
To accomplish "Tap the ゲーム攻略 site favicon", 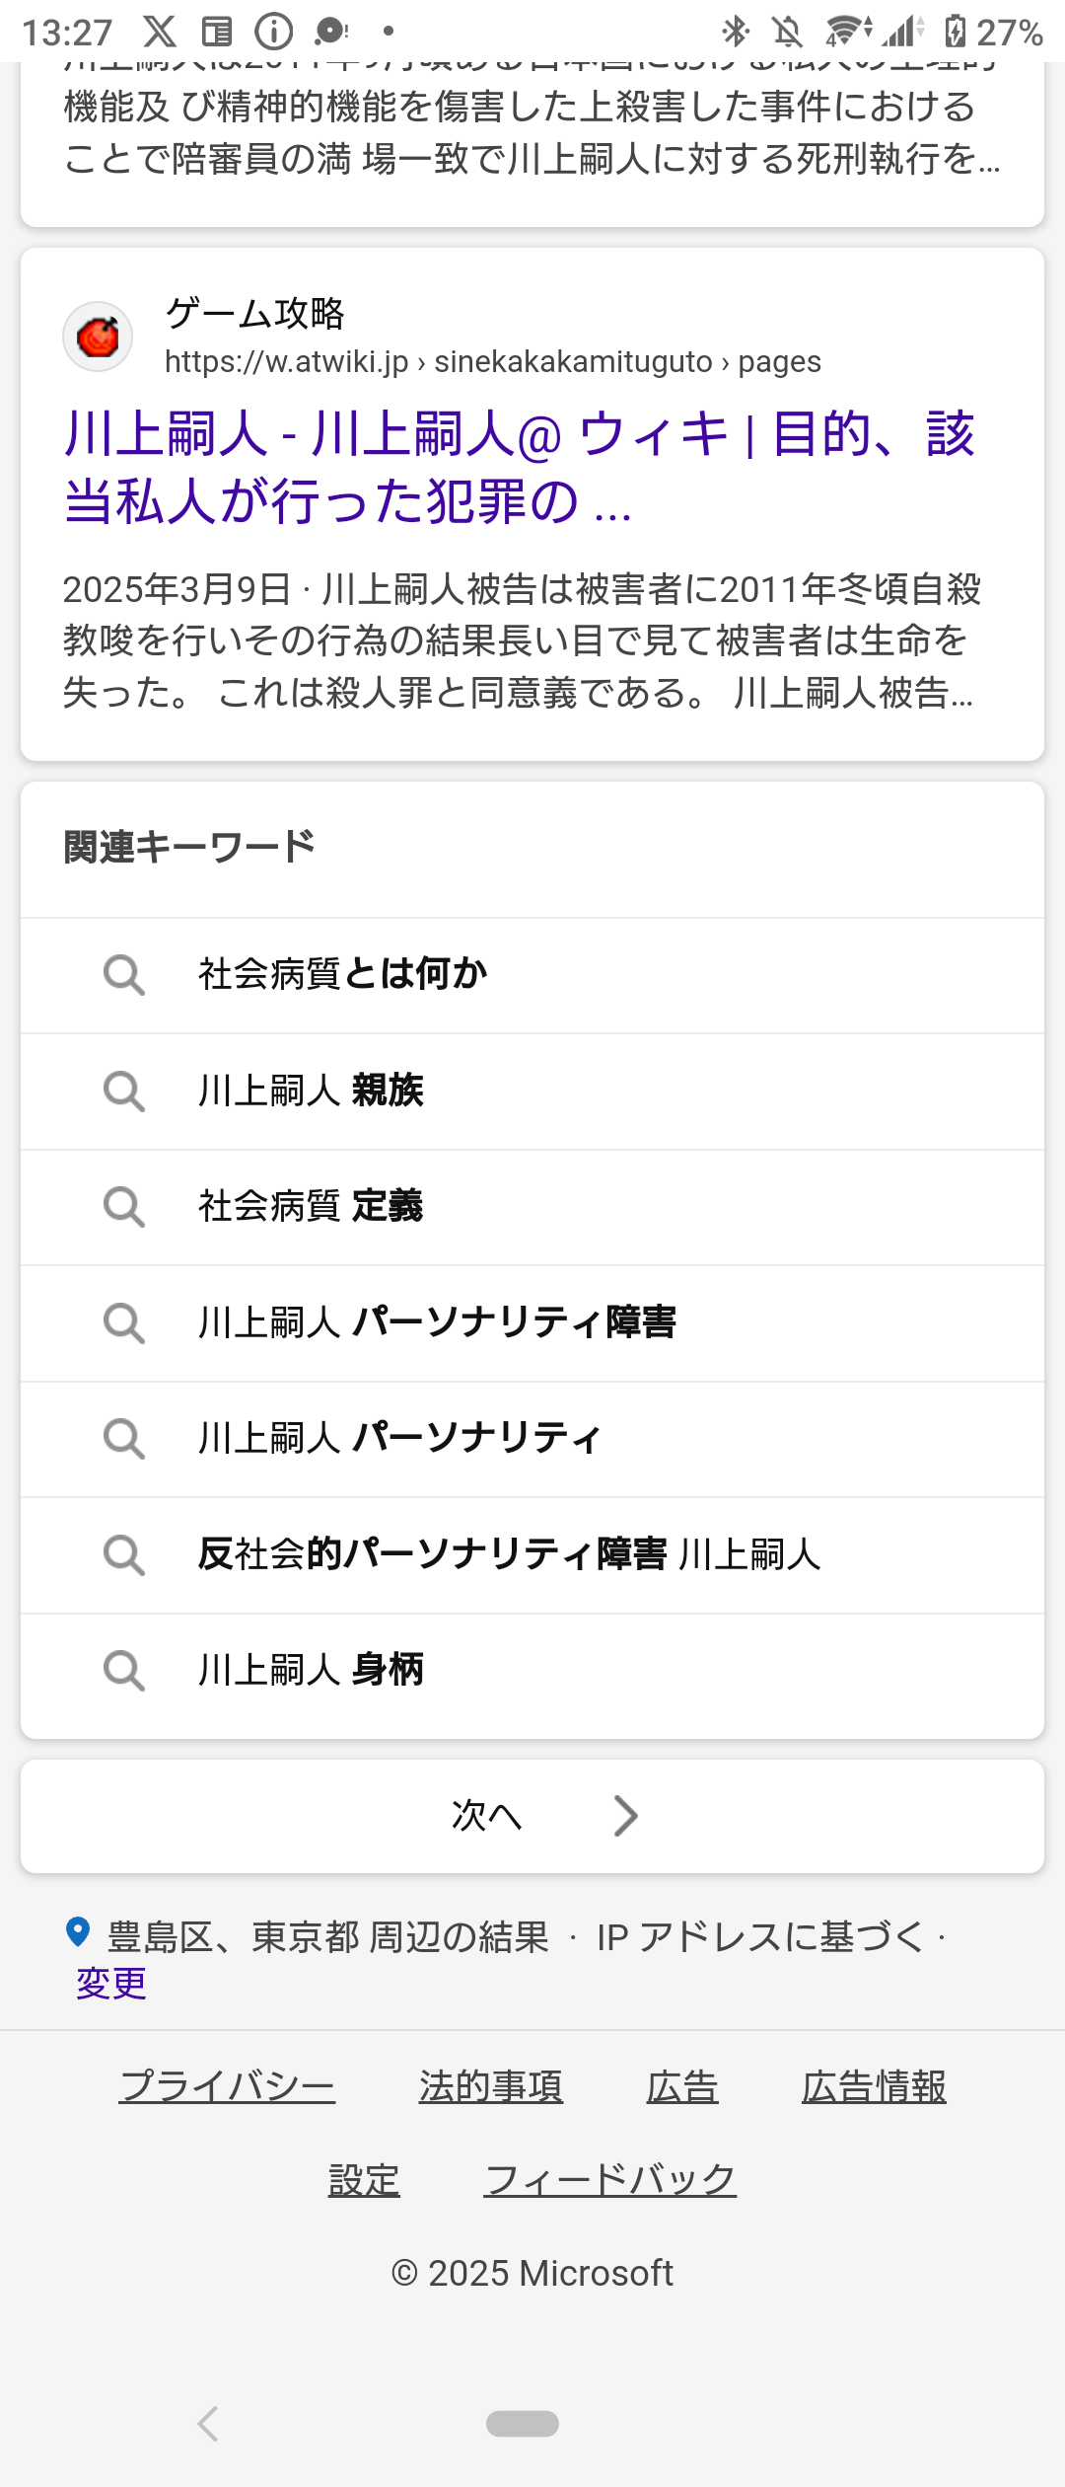I will (x=98, y=337).
